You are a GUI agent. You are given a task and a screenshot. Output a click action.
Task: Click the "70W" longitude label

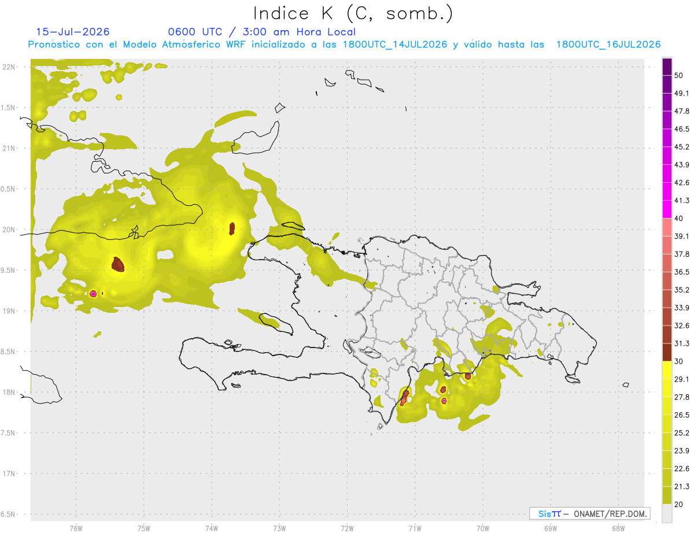tap(483, 528)
